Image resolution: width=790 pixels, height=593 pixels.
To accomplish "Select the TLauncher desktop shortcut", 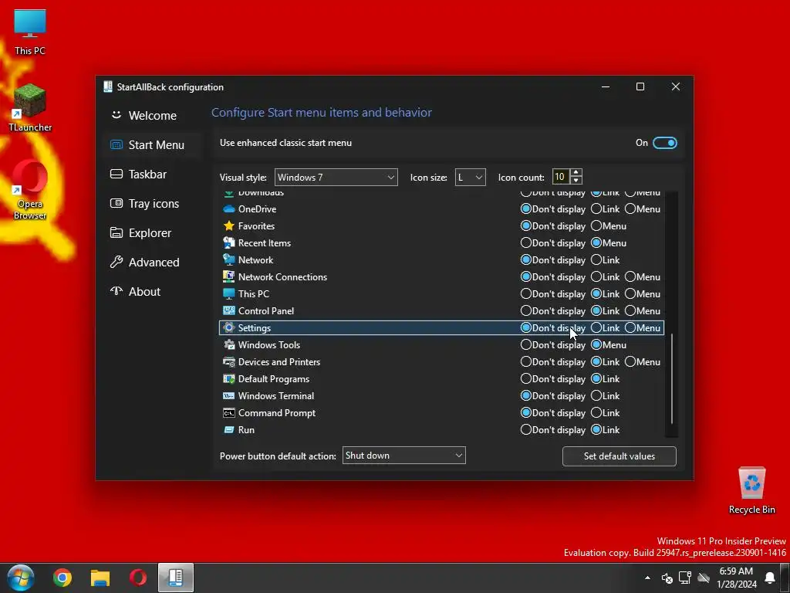I will pyautogui.click(x=30, y=107).
